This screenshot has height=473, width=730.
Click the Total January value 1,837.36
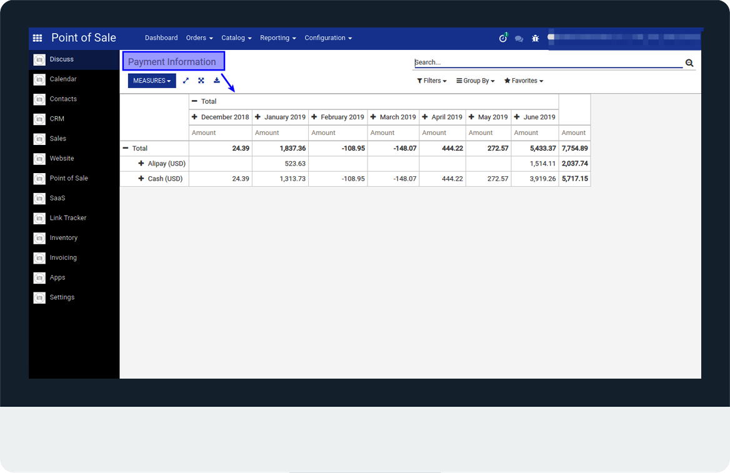coord(280,148)
